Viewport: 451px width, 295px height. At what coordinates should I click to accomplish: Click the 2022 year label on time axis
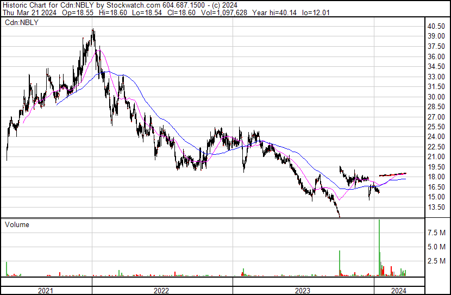pyautogui.click(x=161, y=291)
